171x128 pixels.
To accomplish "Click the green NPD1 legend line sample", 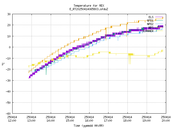I will (159, 21).
